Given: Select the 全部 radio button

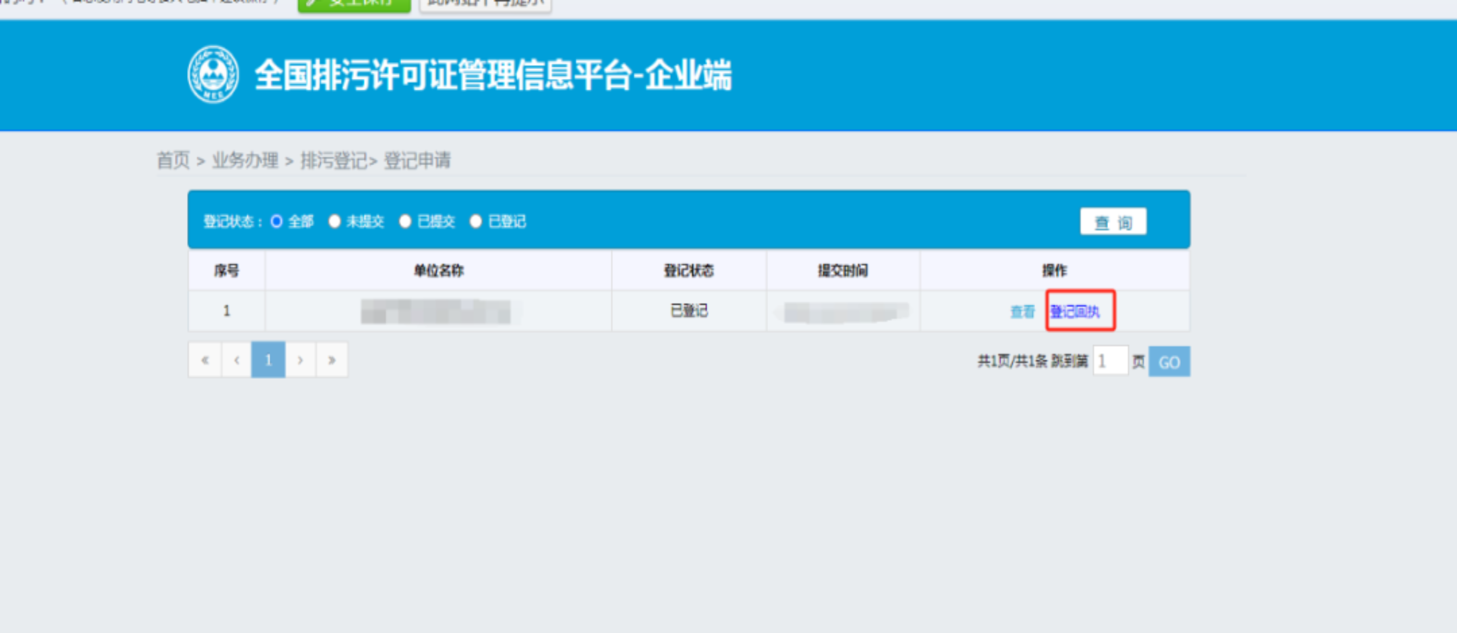Looking at the screenshot, I should pyautogui.click(x=277, y=221).
